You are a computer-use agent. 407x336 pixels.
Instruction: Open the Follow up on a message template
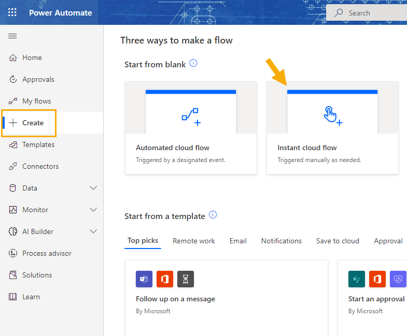click(175, 299)
